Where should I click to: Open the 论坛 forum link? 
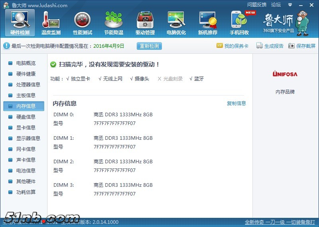(x=276, y=5)
